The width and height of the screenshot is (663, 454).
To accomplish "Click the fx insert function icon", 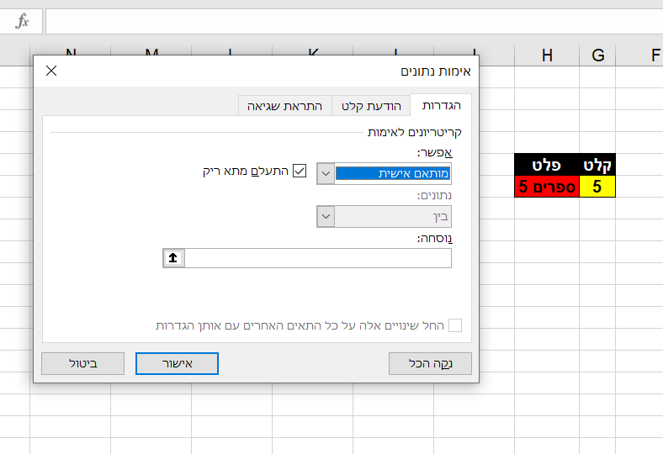I will click(x=22, y=21).
